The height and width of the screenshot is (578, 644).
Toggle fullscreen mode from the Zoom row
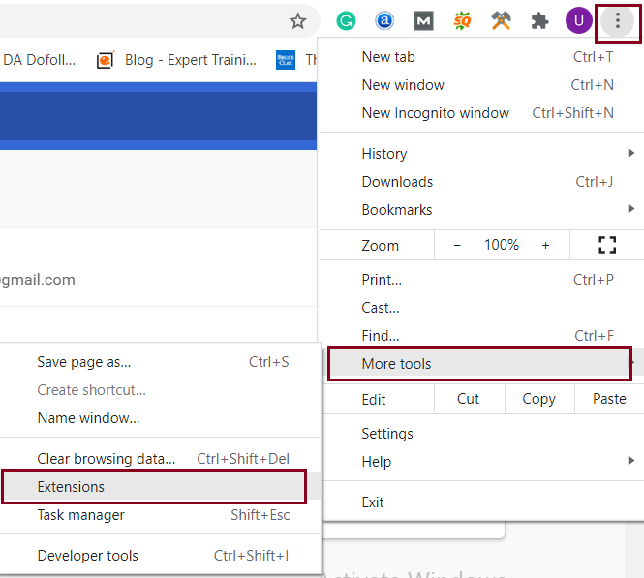[607, 245]
